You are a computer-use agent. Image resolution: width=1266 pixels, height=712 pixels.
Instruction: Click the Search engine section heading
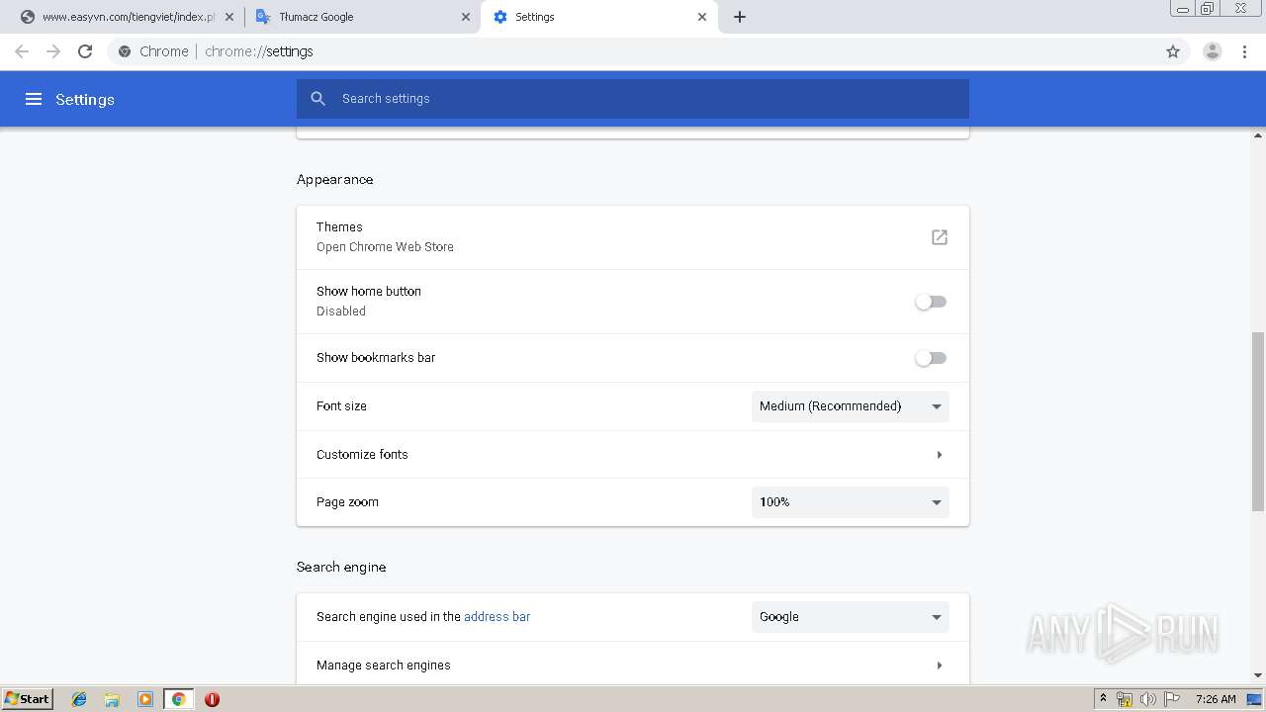(x=341, y=568)
